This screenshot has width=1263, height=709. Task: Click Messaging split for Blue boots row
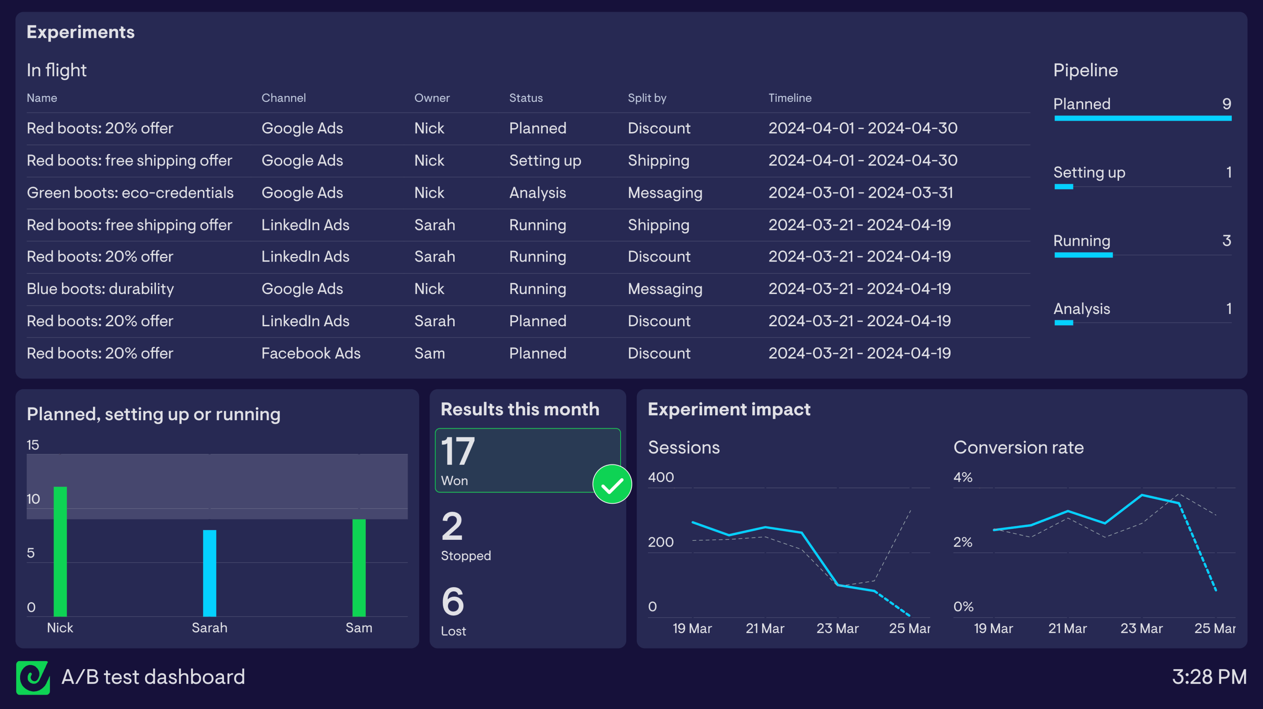pos(665,289)
